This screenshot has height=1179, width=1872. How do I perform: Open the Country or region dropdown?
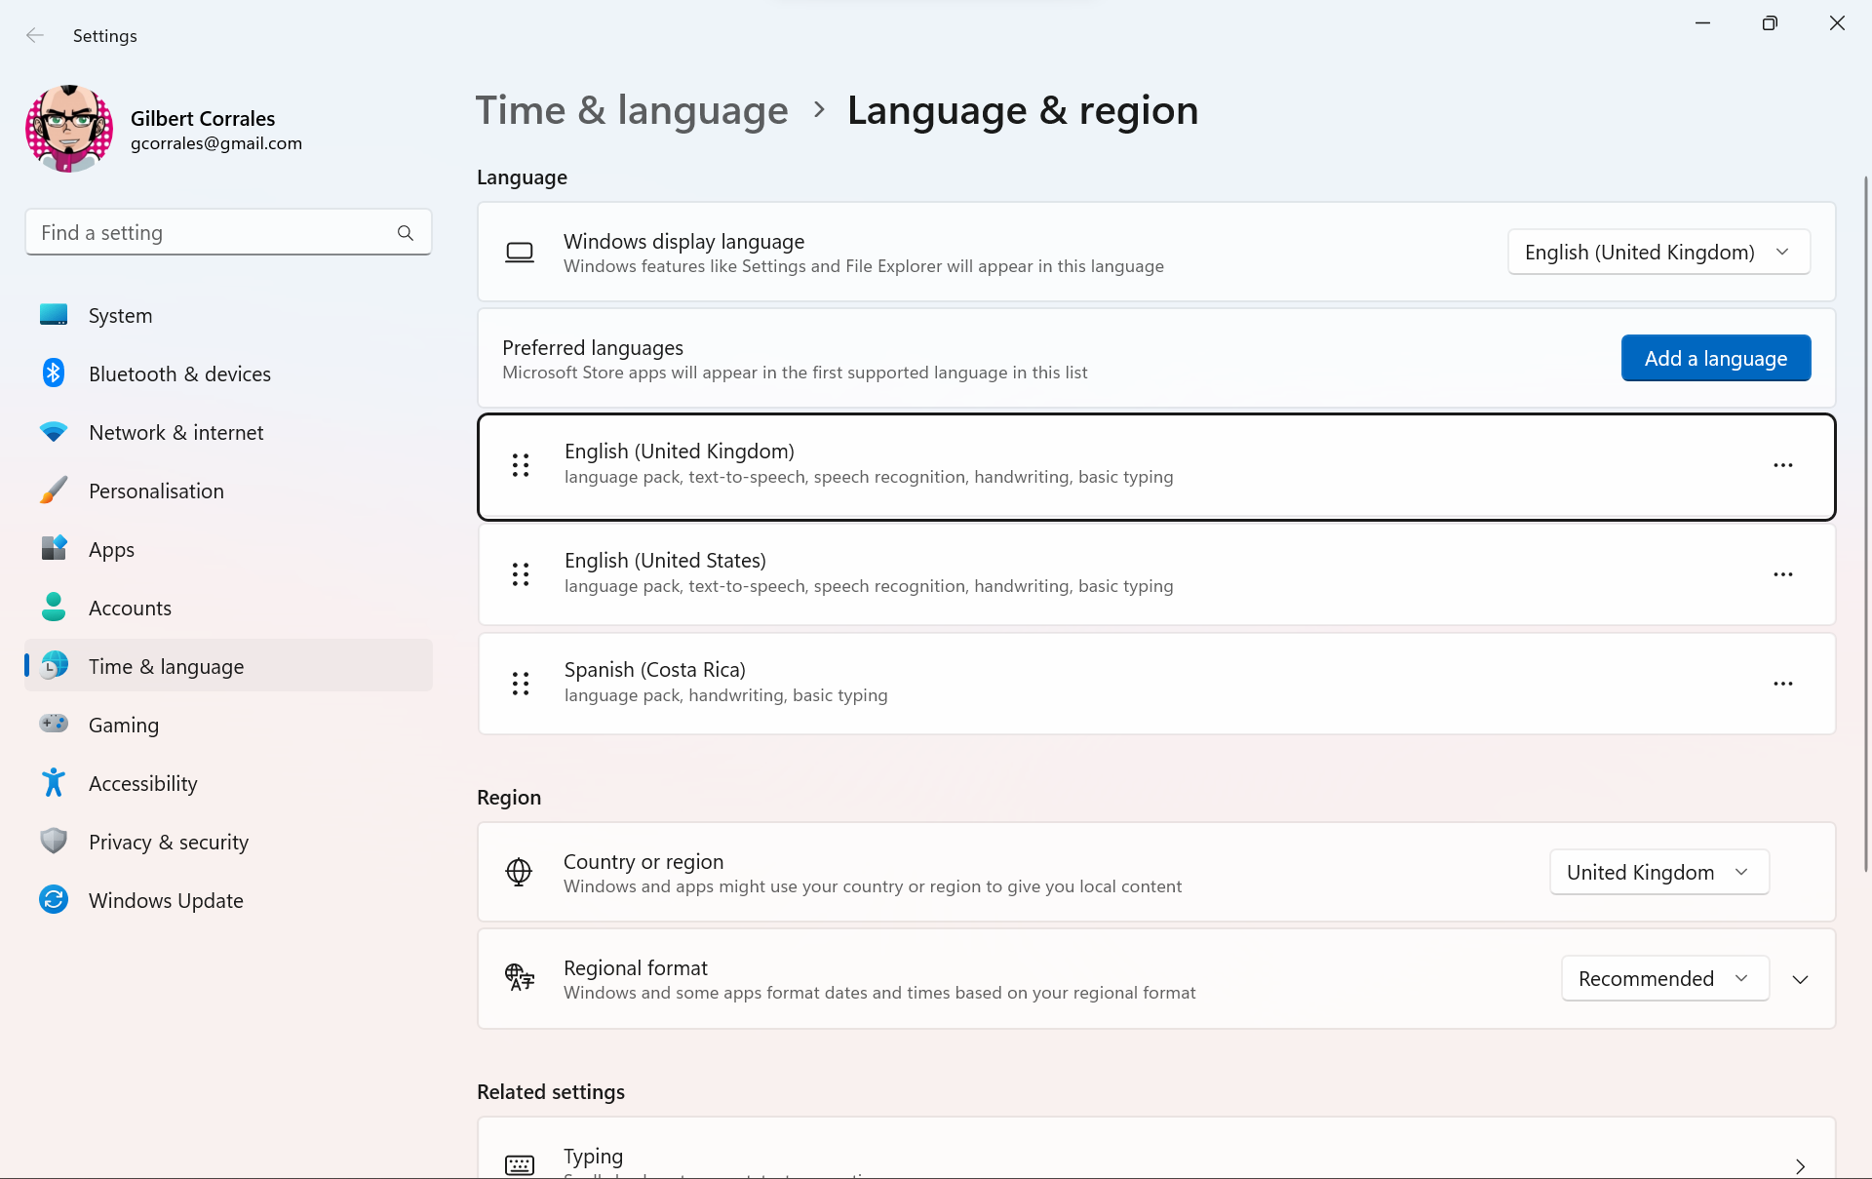(x=1657, y=872)
